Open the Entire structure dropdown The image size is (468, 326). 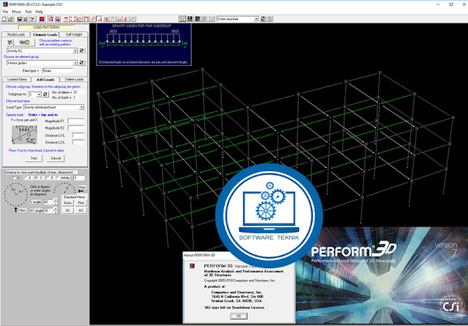256,19
